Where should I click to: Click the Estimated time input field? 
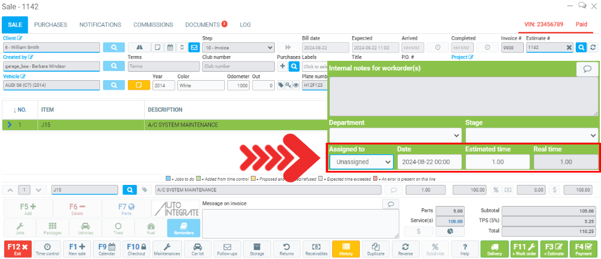497,162
